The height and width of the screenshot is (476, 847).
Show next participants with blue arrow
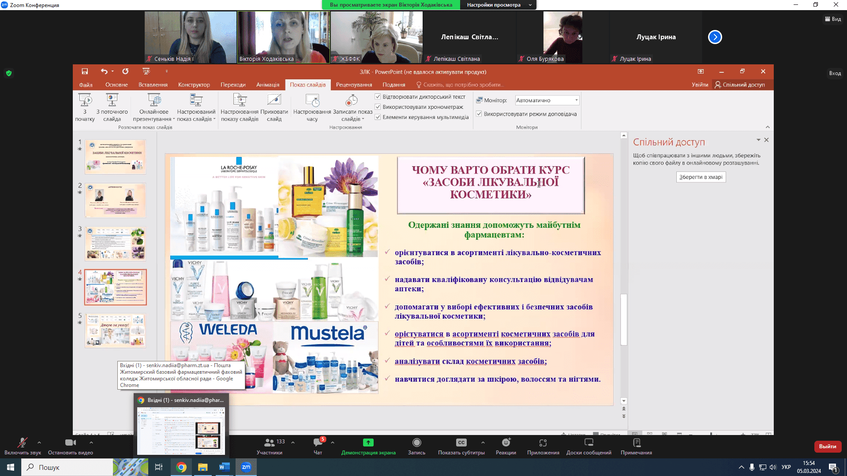tap(715, 37)
